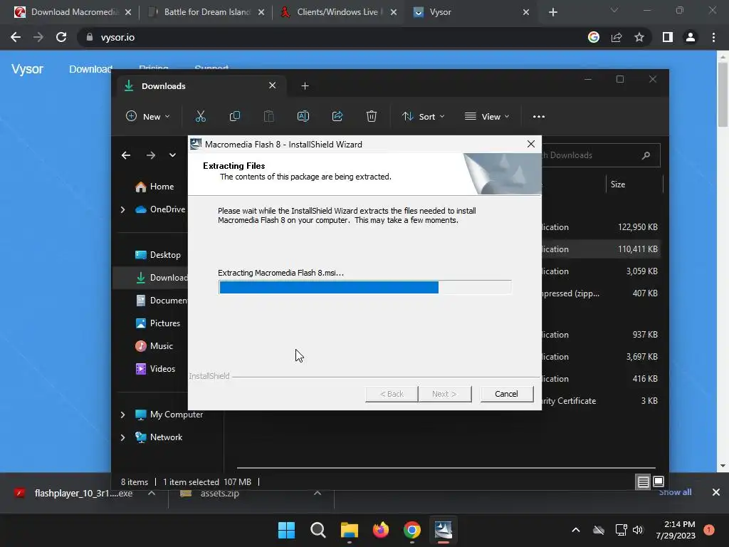Select Pictures in Explorer sidebar
This screenshot has height=547, width=729.
pyautogui.click(x=157, y=323)
